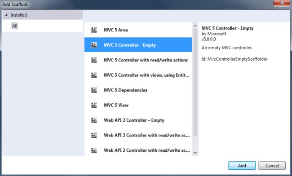
Task: Click the MVC 5 Area scaffold icon
Action: click(94, 30)
